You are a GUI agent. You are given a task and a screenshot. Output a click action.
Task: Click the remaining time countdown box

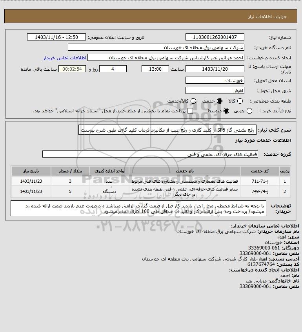tap(72, 69)
